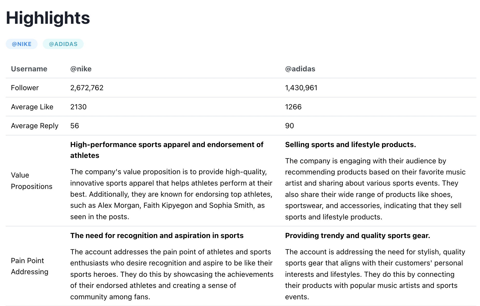Click Nike's average like value 2130
The width and height of the screenshot is (480, 306).
(x=78, y=107)
